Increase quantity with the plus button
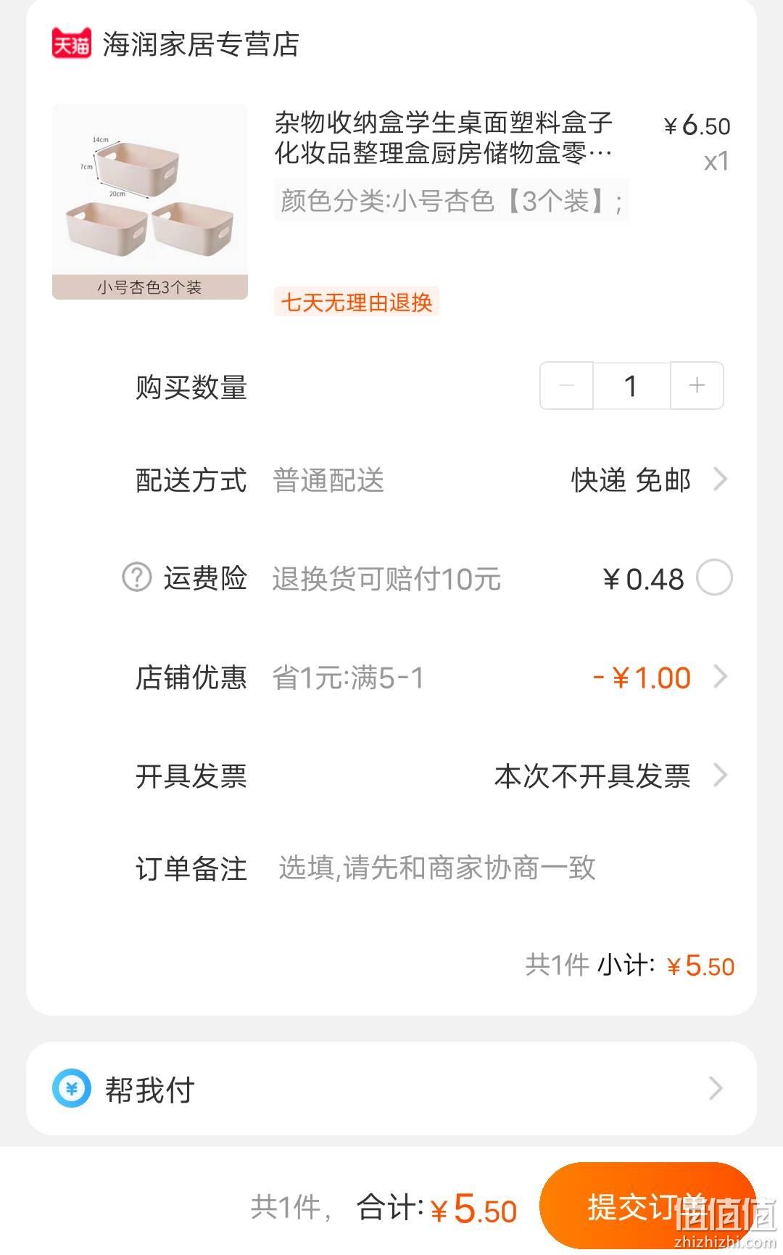The width and height of the screenshot is (783, 1255). click(697, 385)
